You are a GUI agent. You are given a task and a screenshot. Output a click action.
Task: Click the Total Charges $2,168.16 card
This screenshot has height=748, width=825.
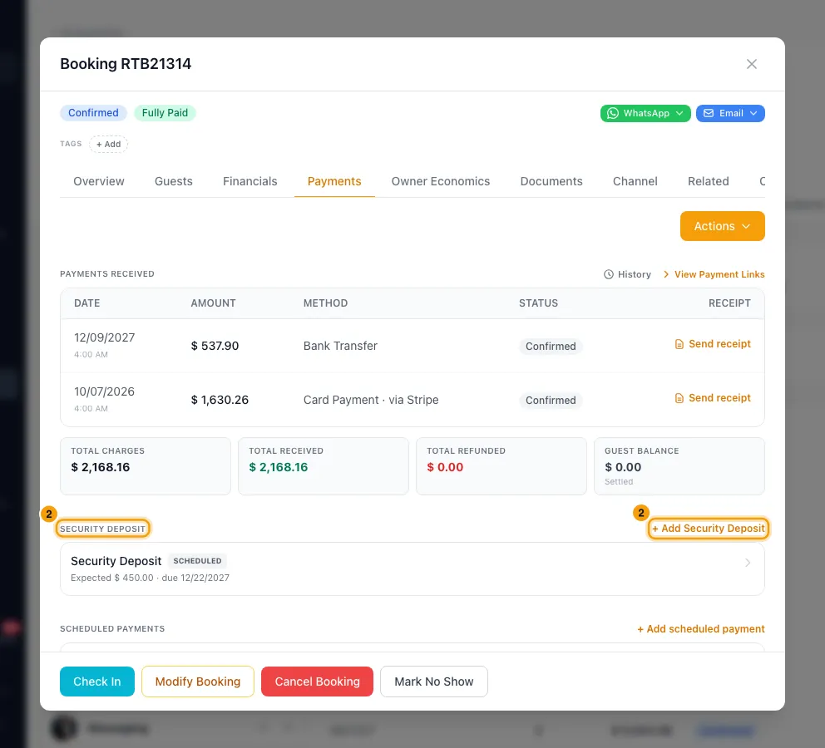[146, 466]
